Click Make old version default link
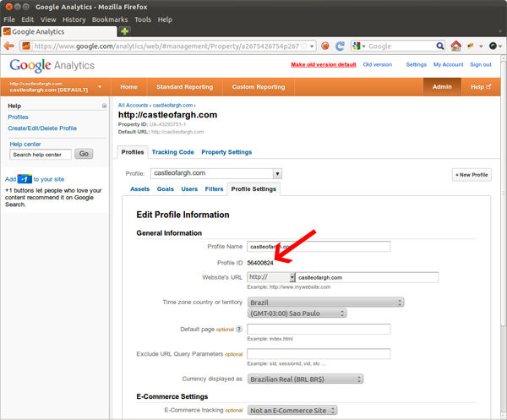507x420 pixels. pyautogui.click(x=324, y=65)
